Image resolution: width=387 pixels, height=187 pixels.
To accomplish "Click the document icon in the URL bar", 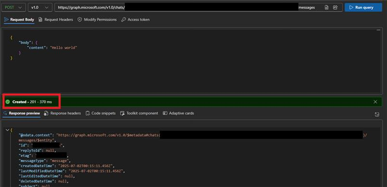I will 327,7.
